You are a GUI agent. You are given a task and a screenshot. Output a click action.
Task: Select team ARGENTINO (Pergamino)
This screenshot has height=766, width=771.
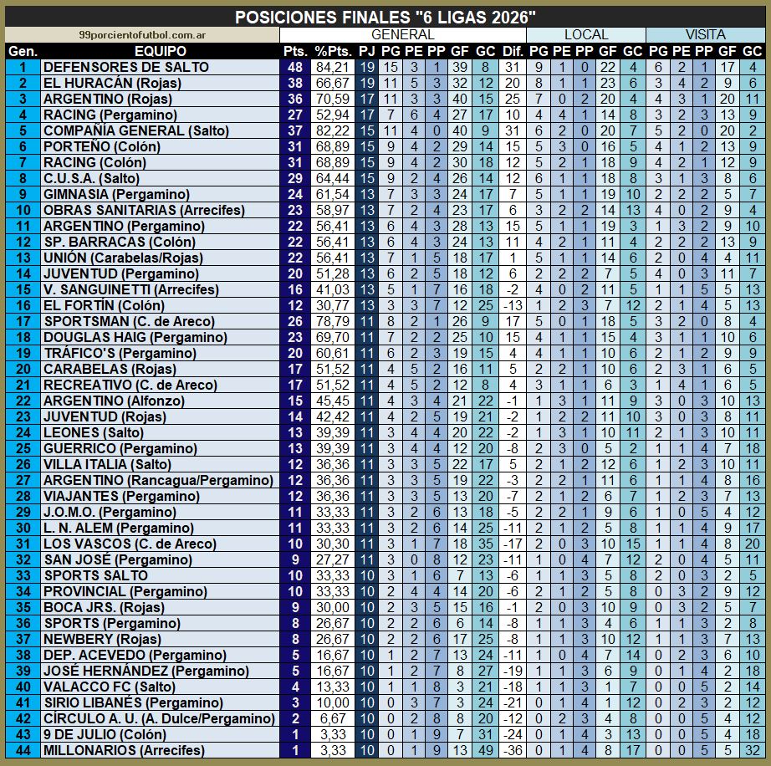tap(124, 226)
